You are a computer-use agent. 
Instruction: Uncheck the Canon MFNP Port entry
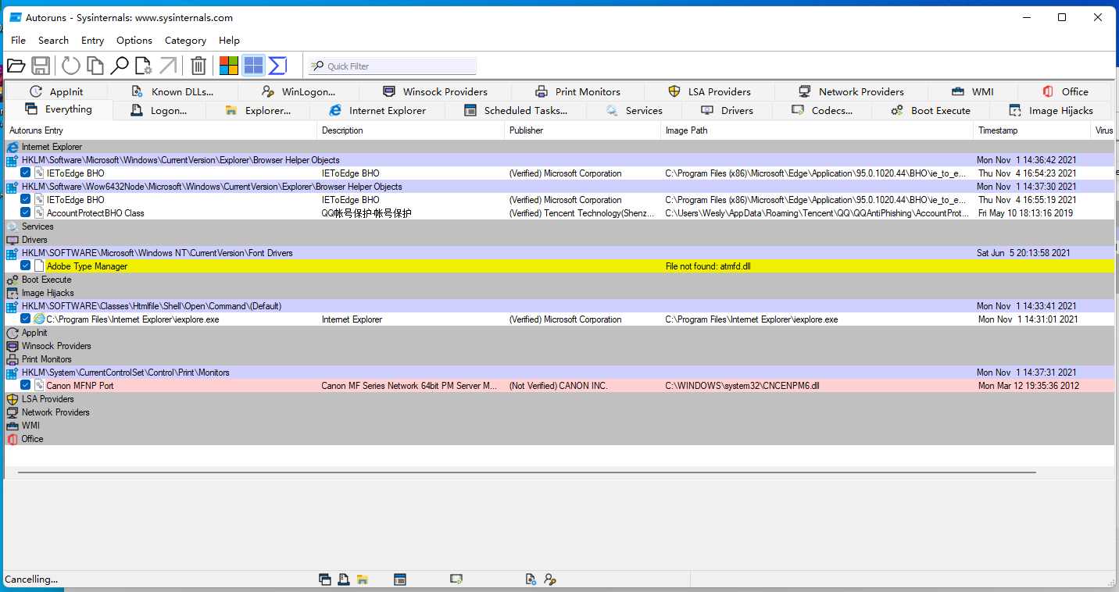(26, 385)
